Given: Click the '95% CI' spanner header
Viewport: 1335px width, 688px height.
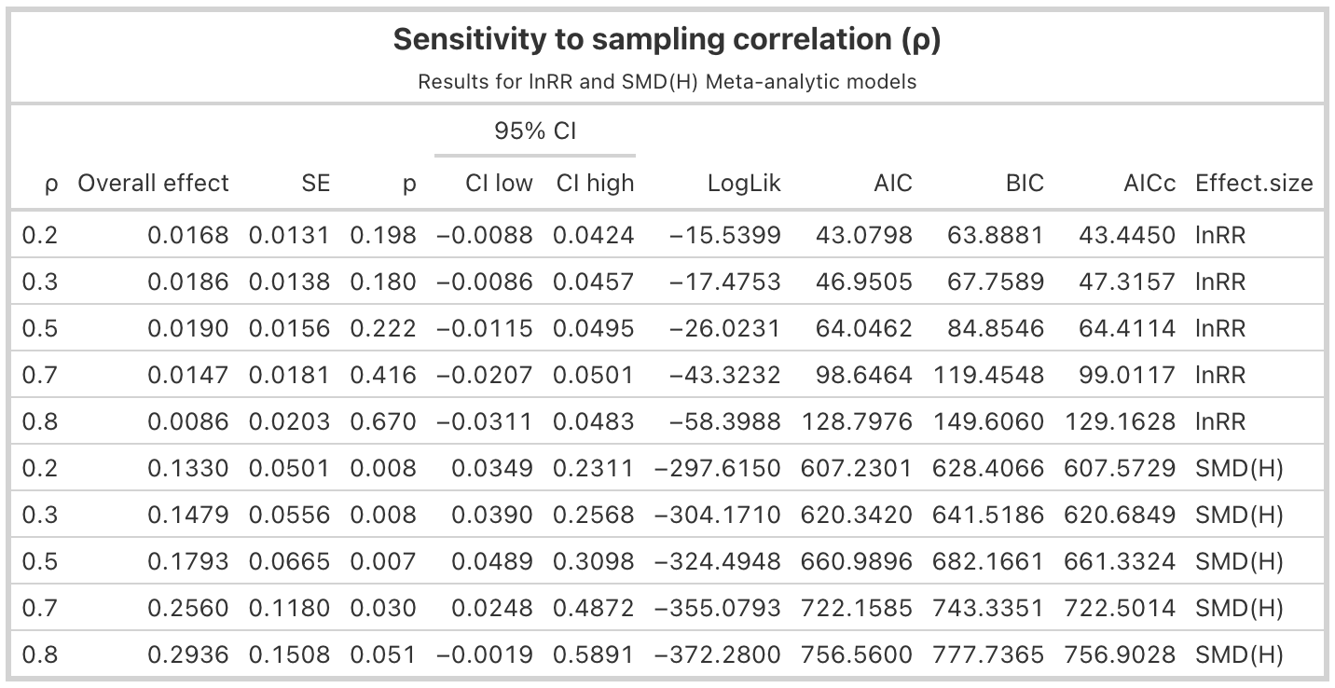Looking at the screenshot, I should click(535, 131).
